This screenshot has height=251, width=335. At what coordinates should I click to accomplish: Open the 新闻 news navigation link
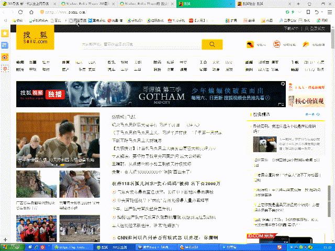(20, 62)
